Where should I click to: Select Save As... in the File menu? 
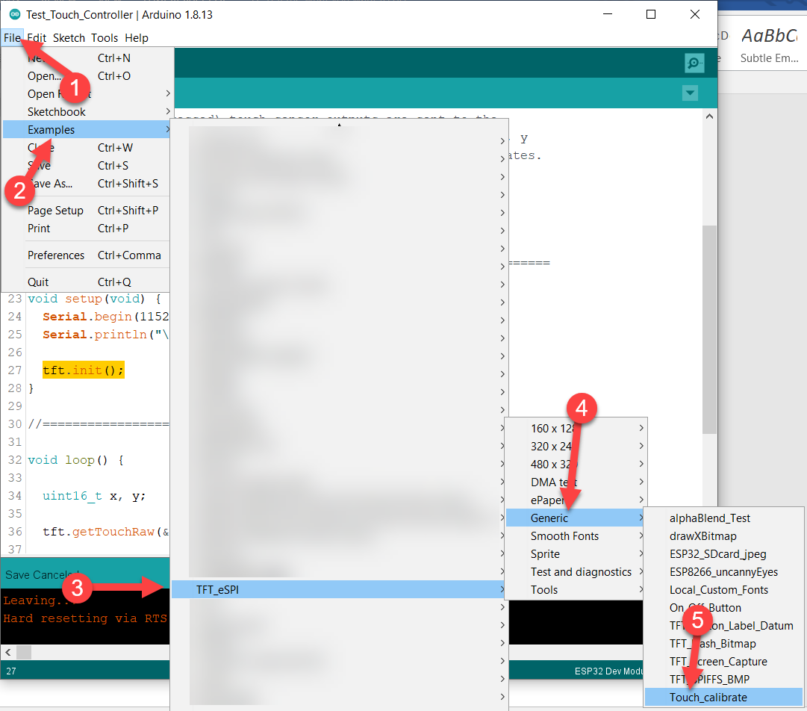pyautogui.click(x=87, y=183)
